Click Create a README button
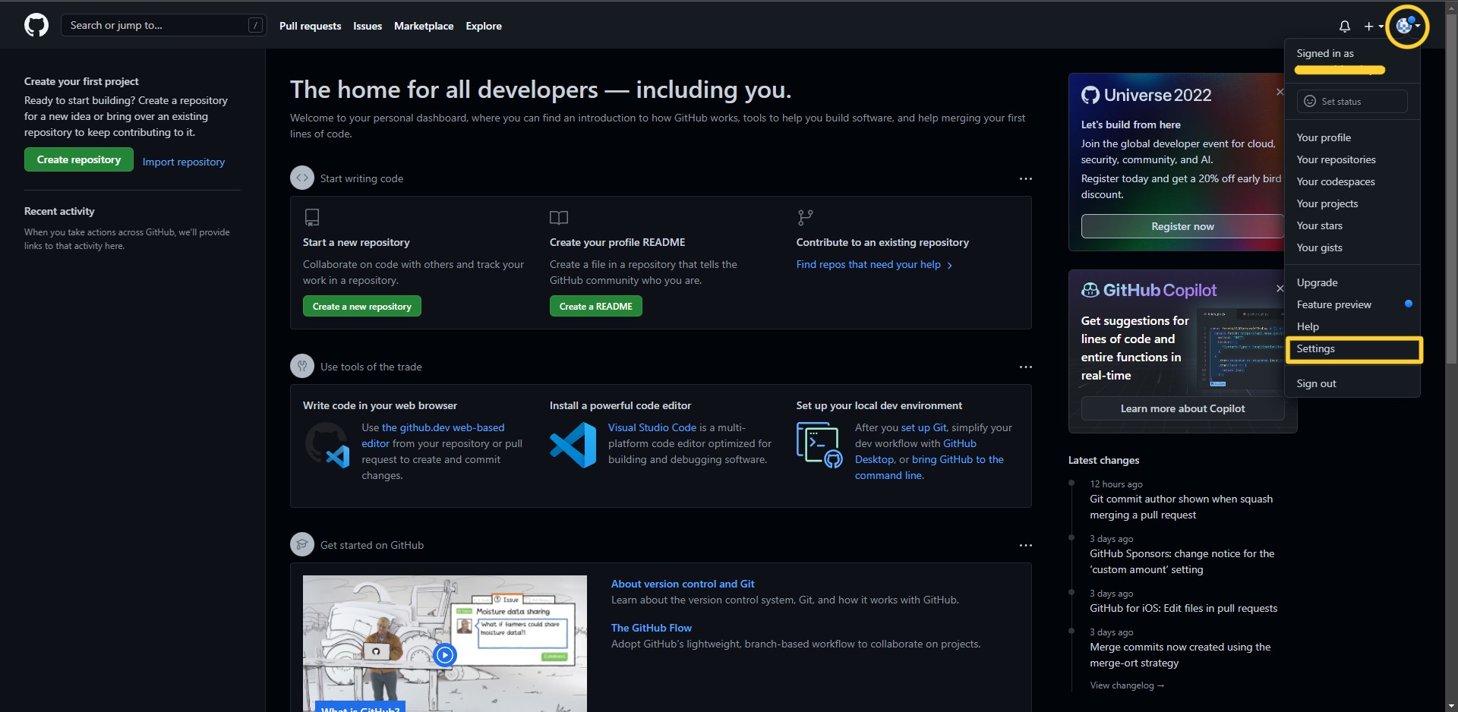The width and height of the screenshot is (1458, 712). click(x=595, y=306)
